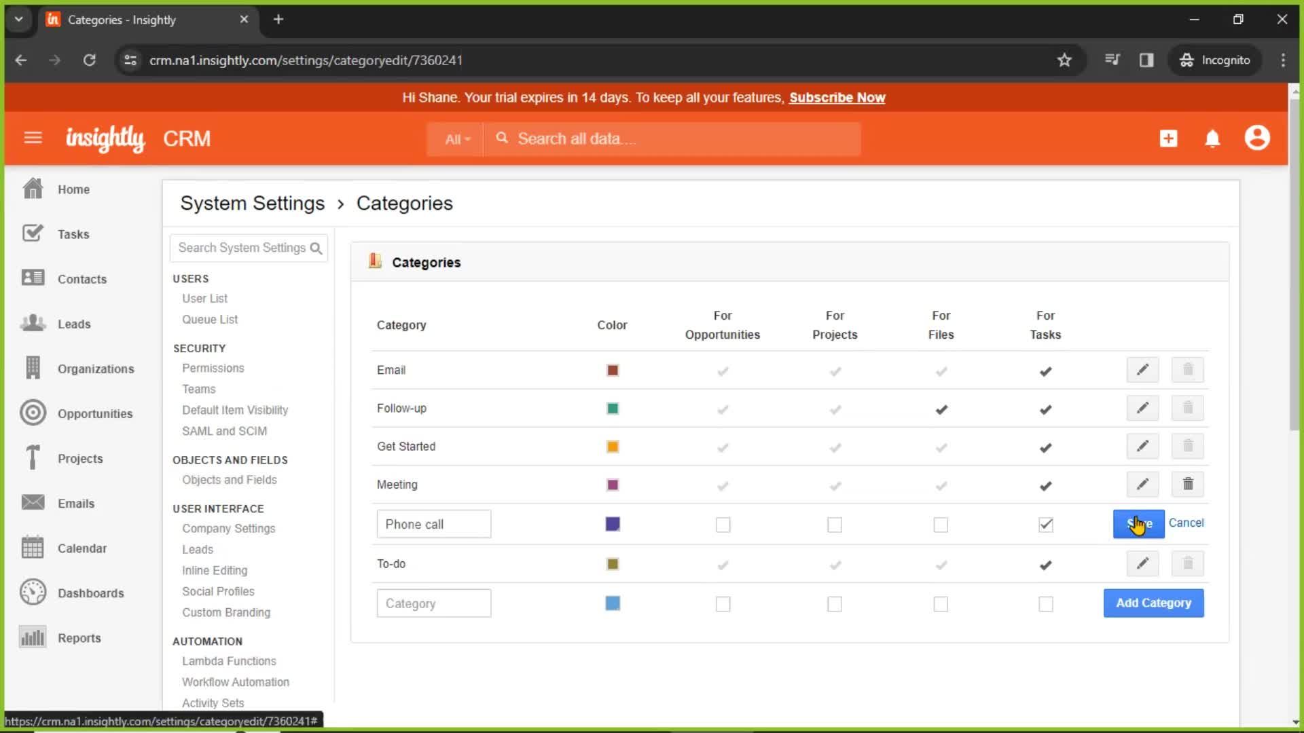Toggle For Projects checkbox for Phone call
The image size is (1304, 733).
click(x=834, y=525)
